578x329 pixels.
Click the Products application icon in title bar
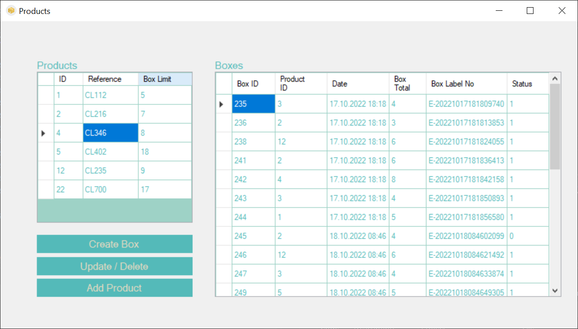(10, 10)
